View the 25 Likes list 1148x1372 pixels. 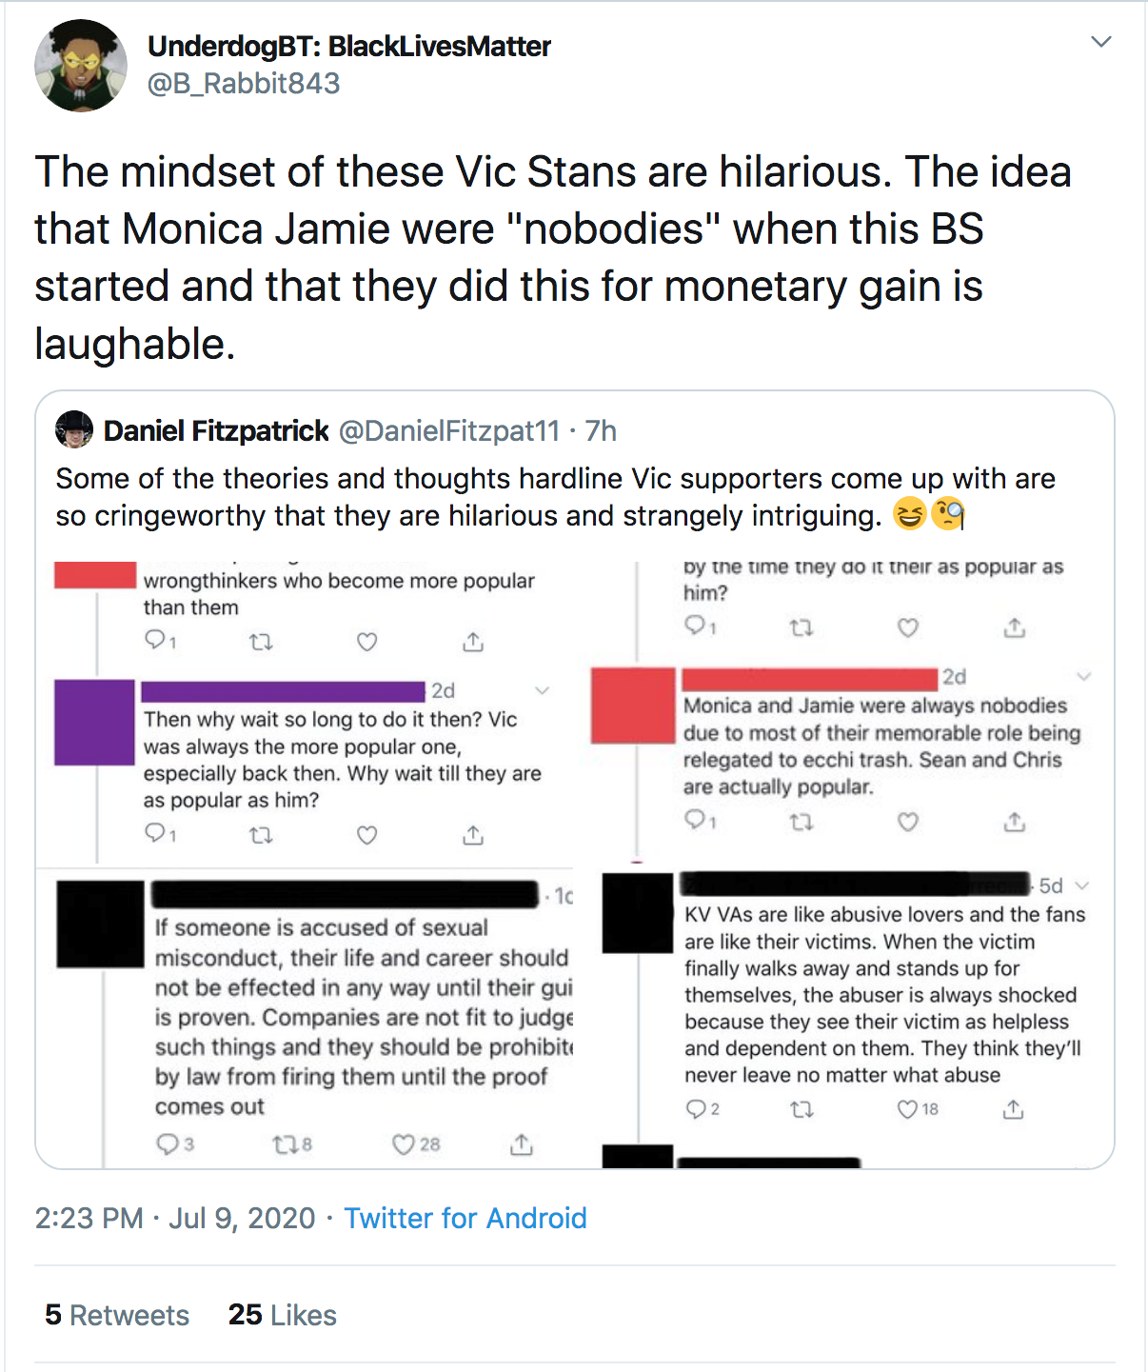(x=283, y=1315)
